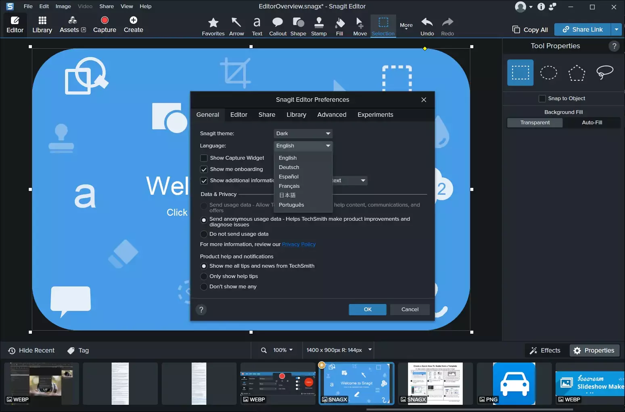The height and width of the screenshot is (412, 625).
Task: Open the Share Link dropdown arrow
Action: [x=616, y=29]
